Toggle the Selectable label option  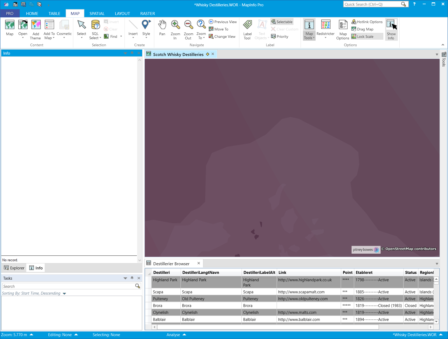pos(282,22)
